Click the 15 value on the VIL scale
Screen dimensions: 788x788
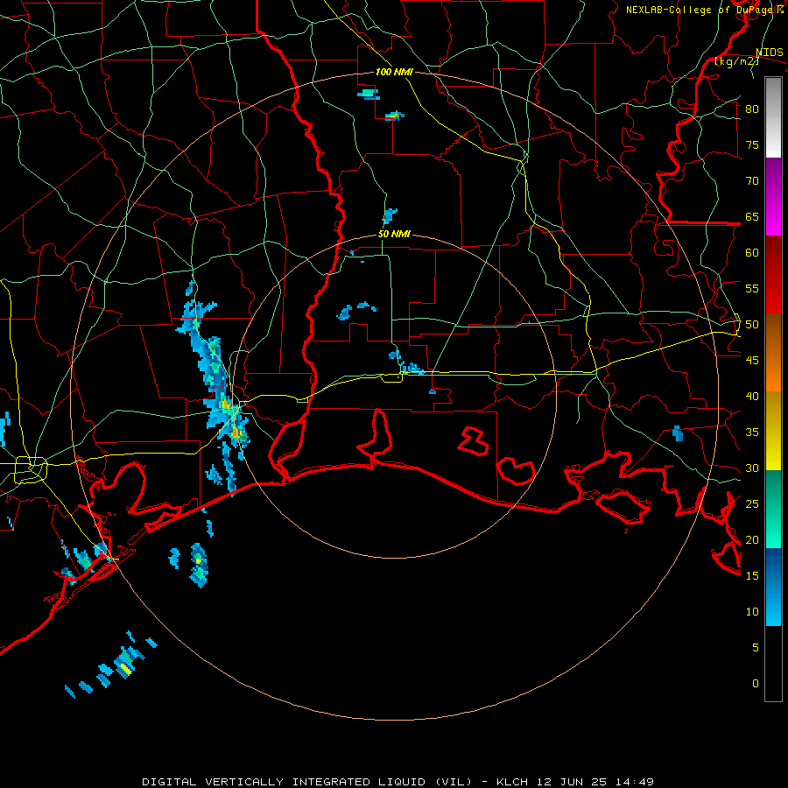click(x=752, y=576)
